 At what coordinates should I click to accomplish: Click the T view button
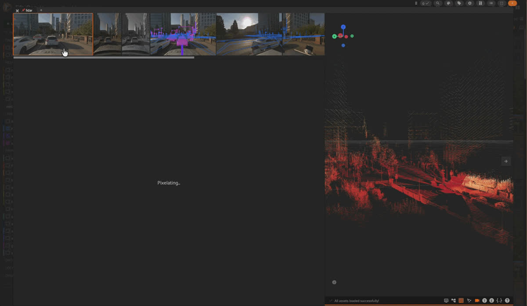coord(484,300)
